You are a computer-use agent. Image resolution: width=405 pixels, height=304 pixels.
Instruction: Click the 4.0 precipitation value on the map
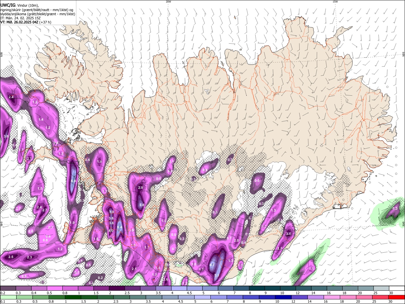(110, 231)
